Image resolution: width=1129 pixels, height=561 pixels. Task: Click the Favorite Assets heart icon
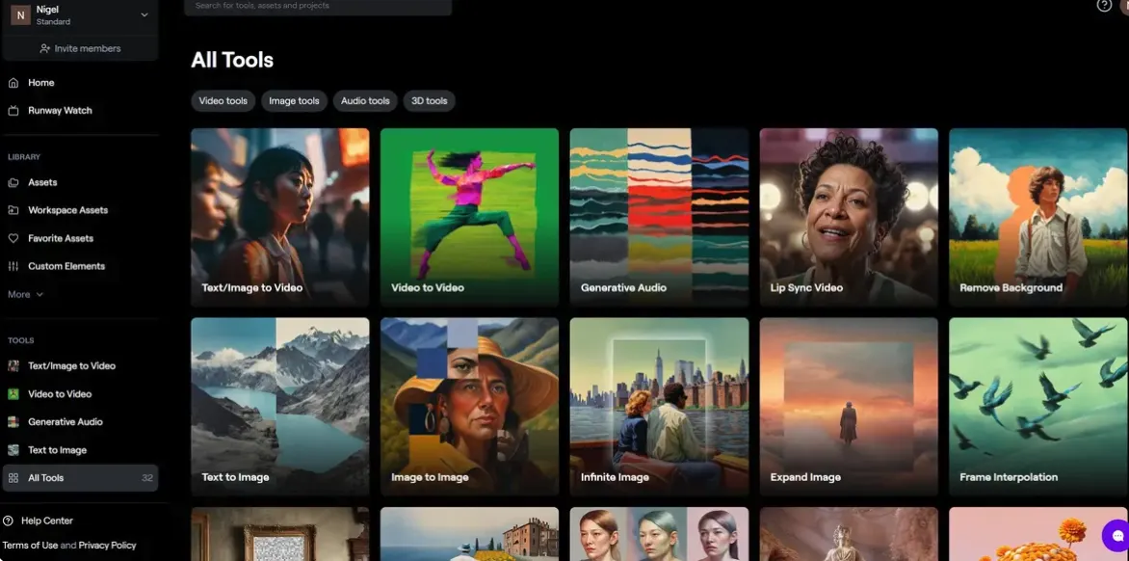pyautogui.click(x=13, y=238)
